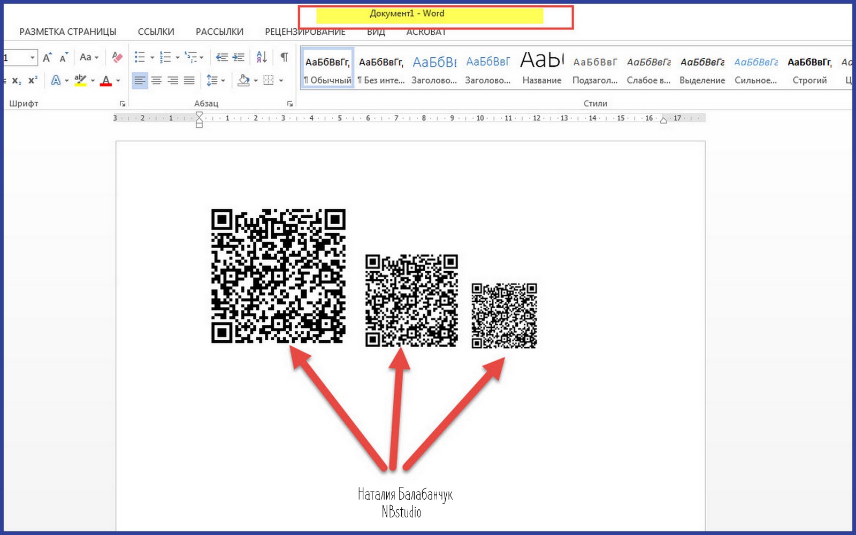Open line spacing dropdown arrow

(223, 81)
